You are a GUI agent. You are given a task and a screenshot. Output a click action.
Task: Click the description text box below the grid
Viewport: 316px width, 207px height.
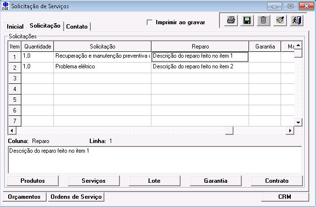tap(155, 159)
